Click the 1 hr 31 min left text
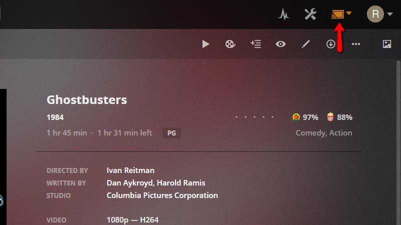Image resolution: width=401 pixels, height=225 pixels. (x=124, y=132)
